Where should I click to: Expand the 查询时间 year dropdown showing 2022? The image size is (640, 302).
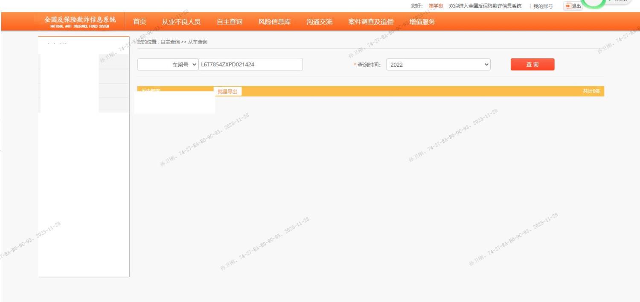point(438,65)
